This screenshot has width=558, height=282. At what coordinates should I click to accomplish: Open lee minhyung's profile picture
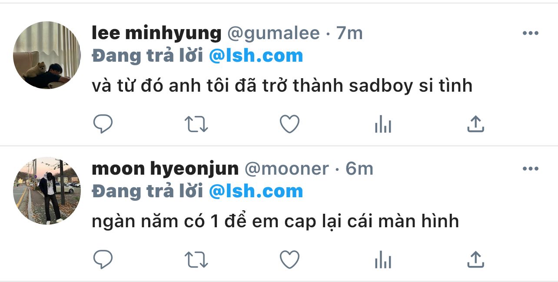pos(47,55)
